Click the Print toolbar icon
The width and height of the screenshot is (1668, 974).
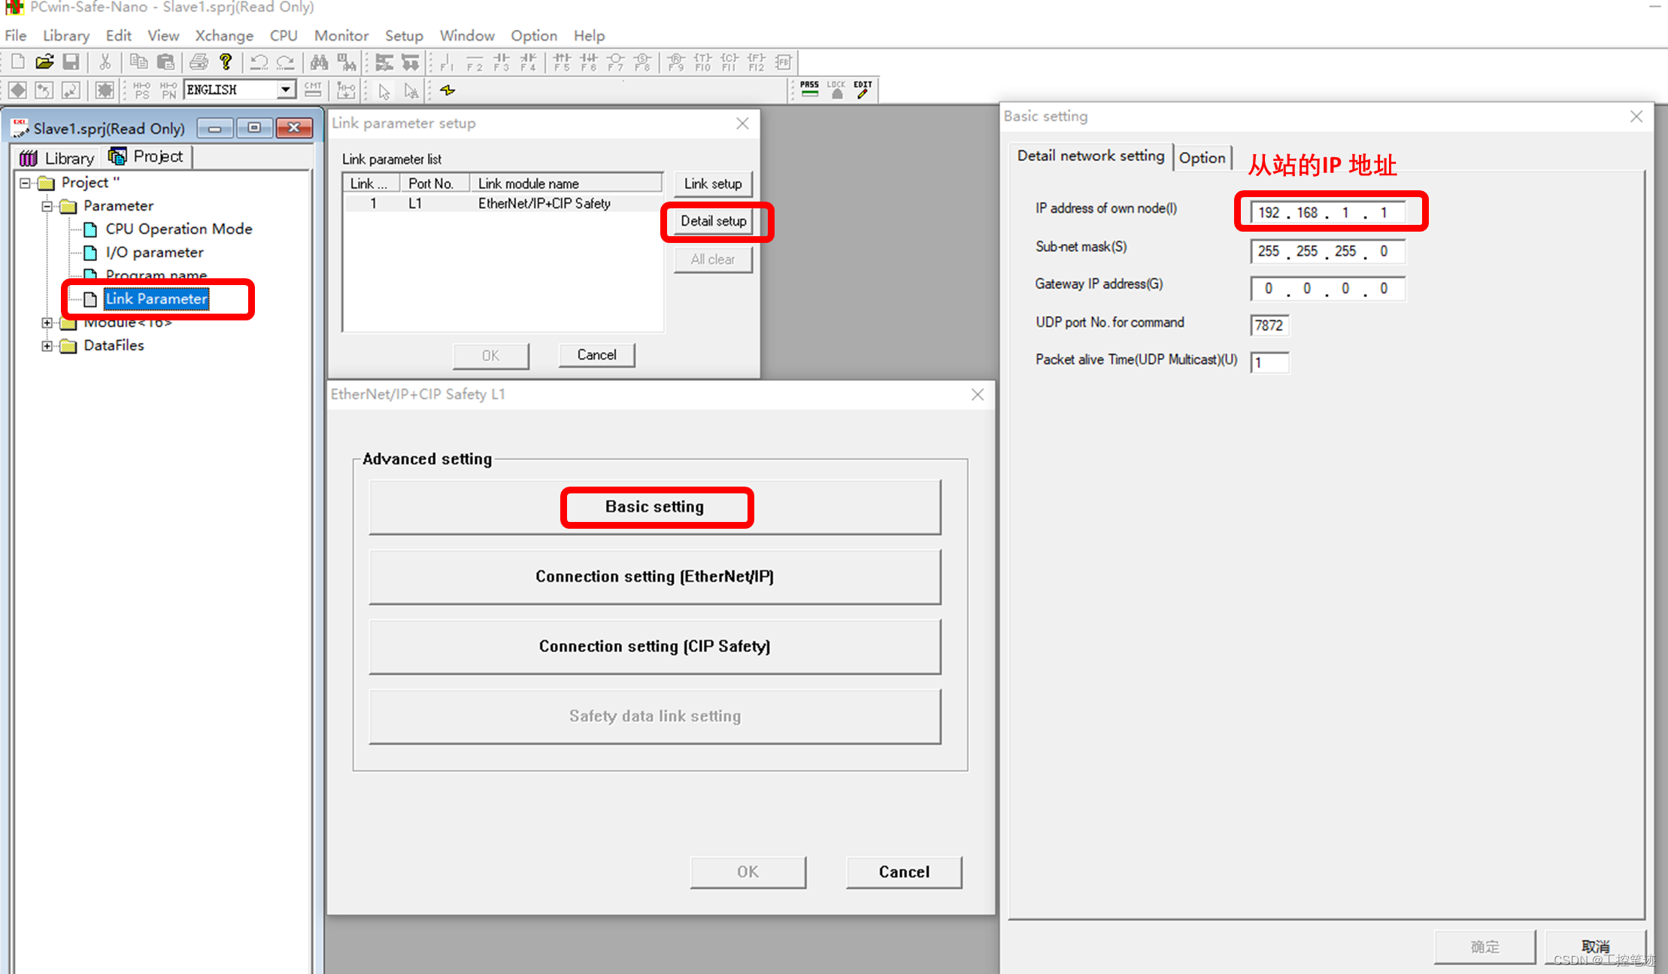click(199, 62)
